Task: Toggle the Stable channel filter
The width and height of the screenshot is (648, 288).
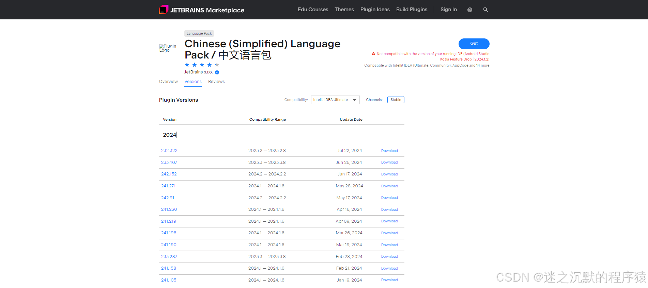Action: click(396, 100)
